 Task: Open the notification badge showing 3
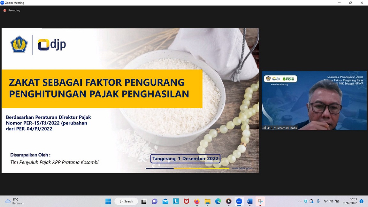(361, 201)
